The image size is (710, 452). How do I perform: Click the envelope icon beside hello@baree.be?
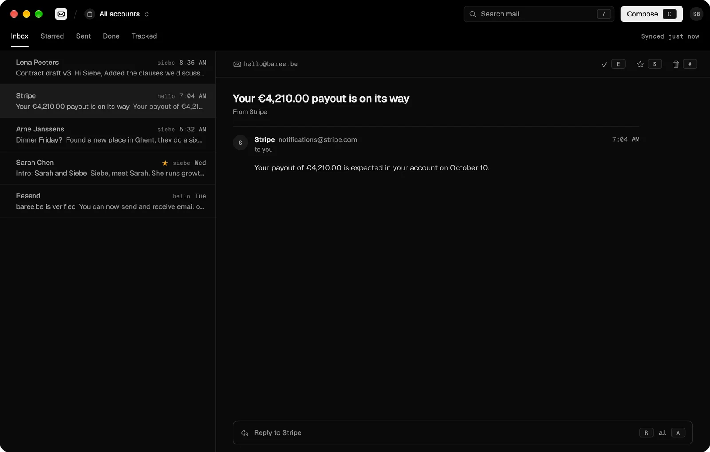237,64
